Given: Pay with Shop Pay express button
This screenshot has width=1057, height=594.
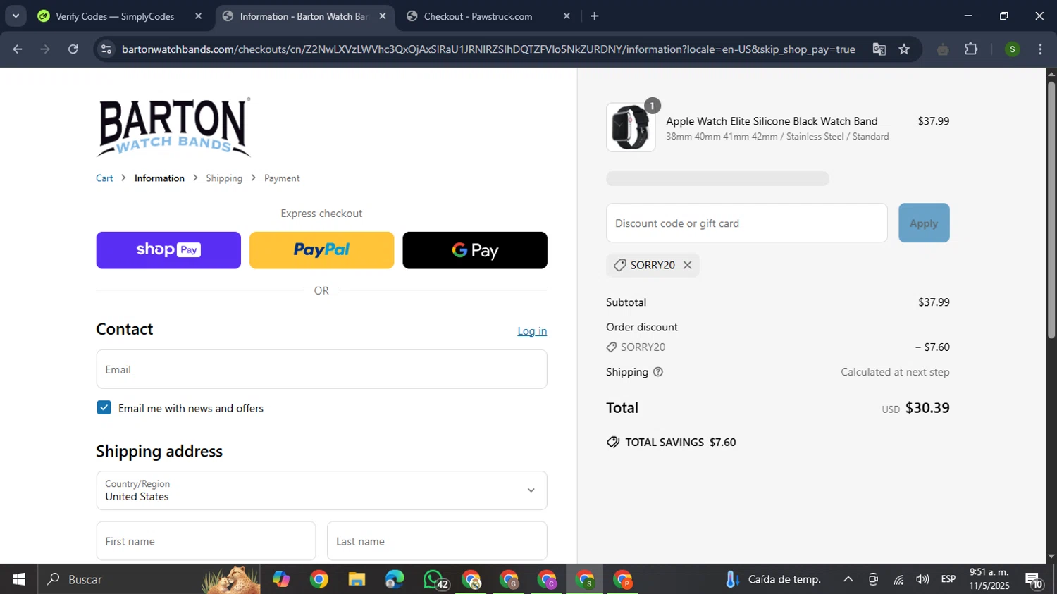Looking at the screenshot, I should 168,250.
